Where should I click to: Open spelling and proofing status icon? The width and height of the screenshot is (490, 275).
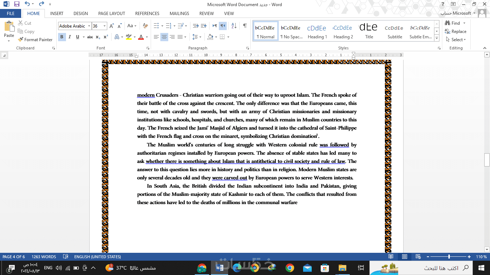point(66,257)
